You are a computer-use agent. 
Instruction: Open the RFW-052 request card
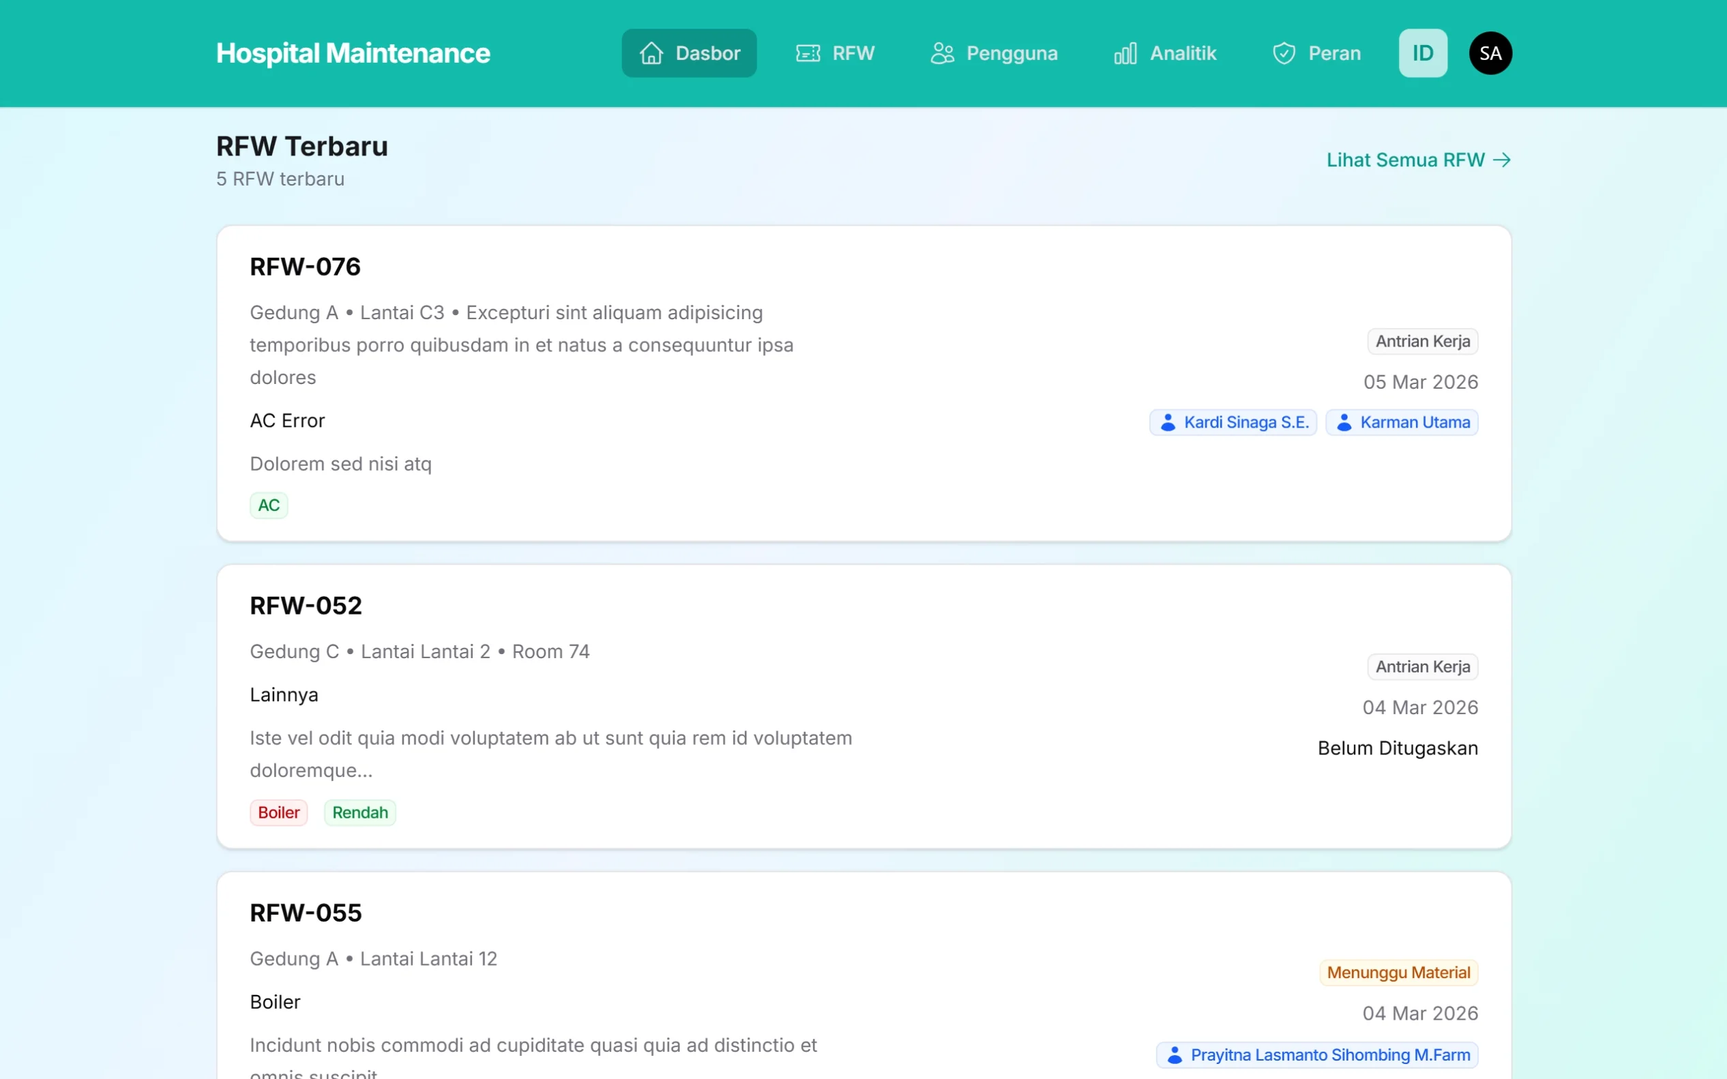tap(306, 606)
